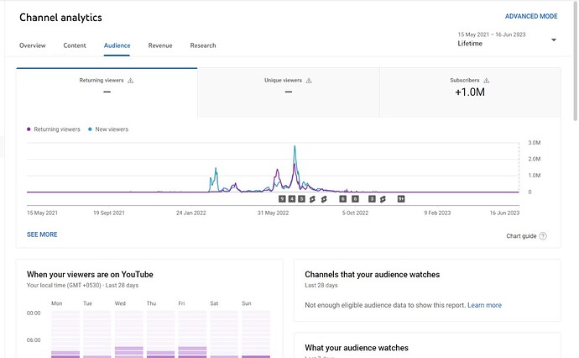Click the 16 Jun 2023 axis date

(504, 213)
